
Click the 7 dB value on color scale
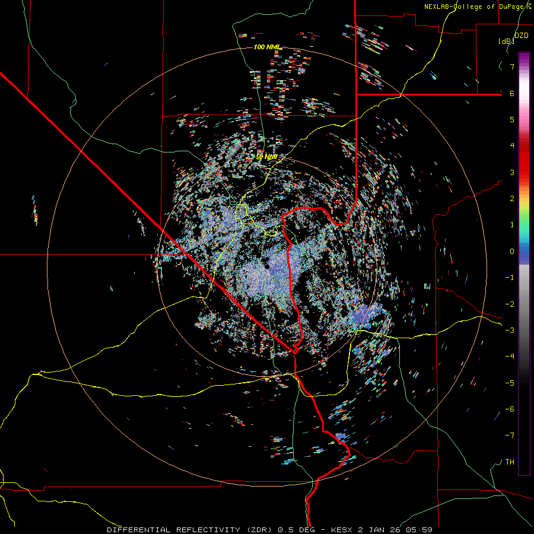(x=512, y=66)
